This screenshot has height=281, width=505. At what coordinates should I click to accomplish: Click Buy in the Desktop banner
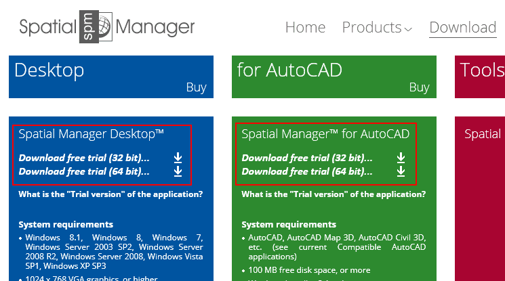(196, 87)
